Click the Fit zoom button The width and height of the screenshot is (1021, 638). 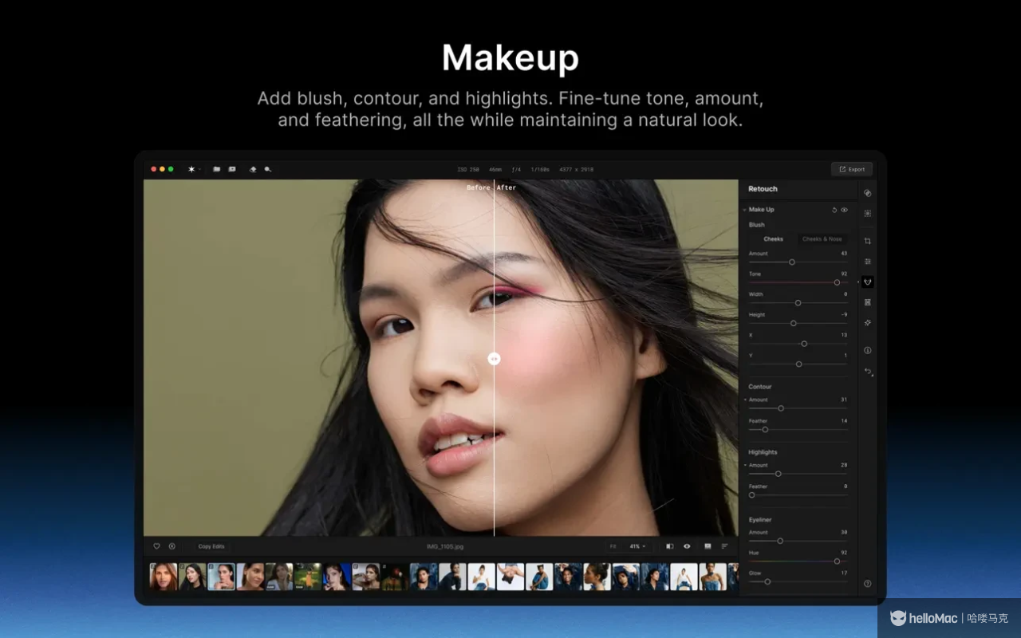[x=613, y=546]
